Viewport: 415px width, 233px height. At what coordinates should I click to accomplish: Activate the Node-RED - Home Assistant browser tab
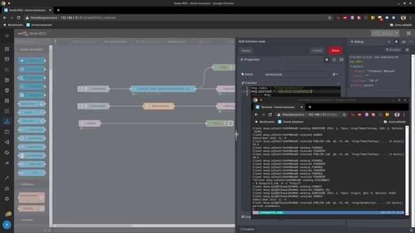[x=27, y=10]
